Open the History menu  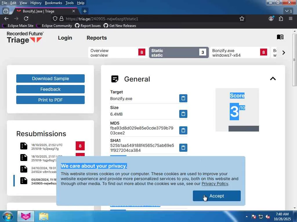pos(36,3)
